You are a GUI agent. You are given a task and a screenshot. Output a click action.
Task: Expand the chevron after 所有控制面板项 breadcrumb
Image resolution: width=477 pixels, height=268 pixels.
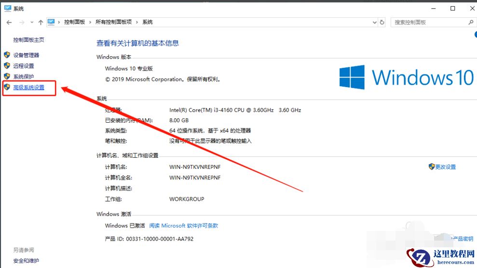[x=137, y=22]
